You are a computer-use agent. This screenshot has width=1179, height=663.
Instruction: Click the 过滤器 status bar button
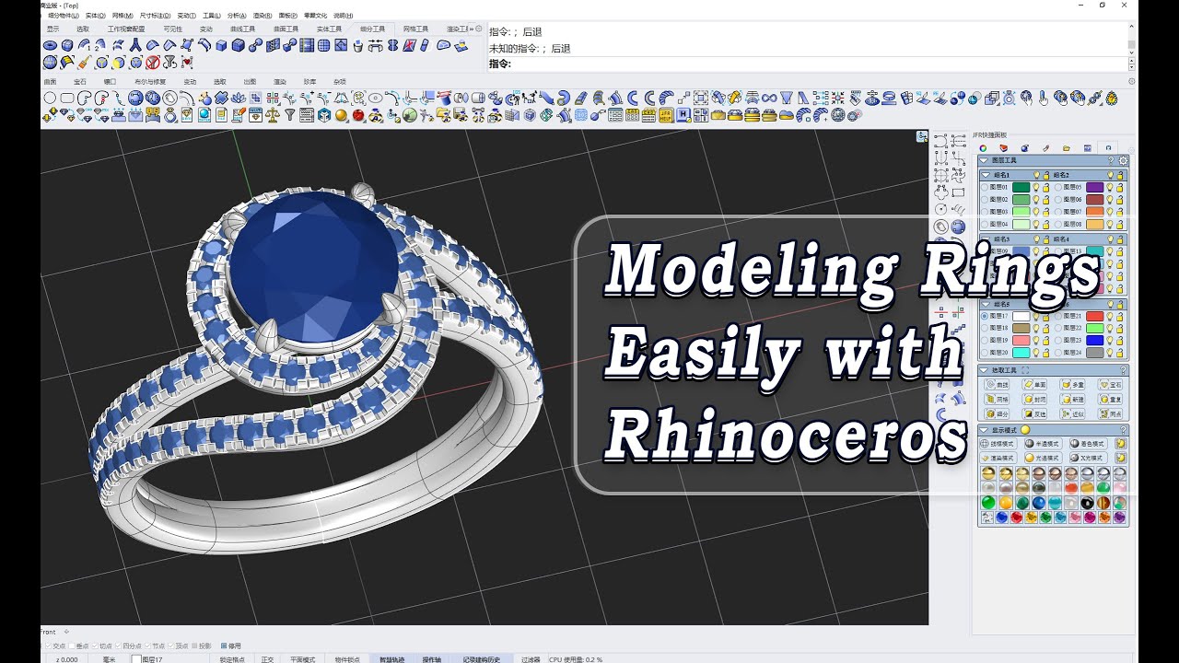[x=531, y=659]
